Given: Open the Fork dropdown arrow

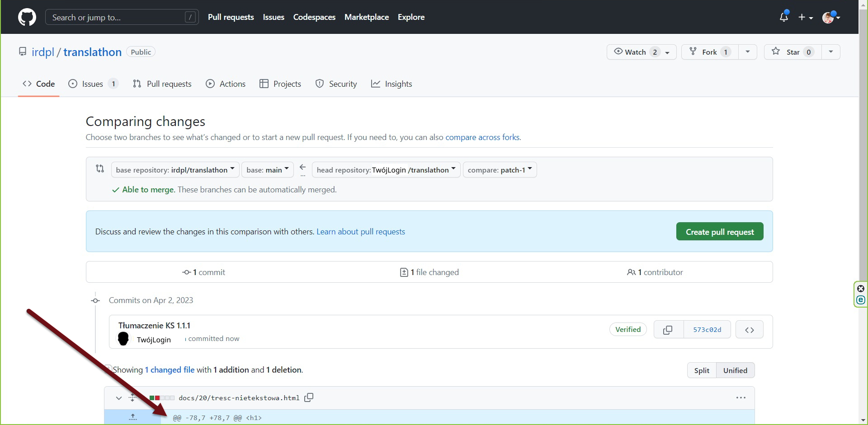Looking at the screenshot, I should [x=748, y=52].
